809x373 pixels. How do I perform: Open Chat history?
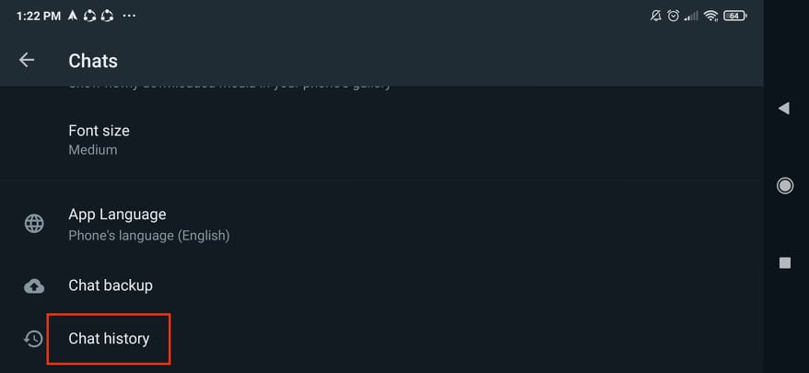[381, 338]
